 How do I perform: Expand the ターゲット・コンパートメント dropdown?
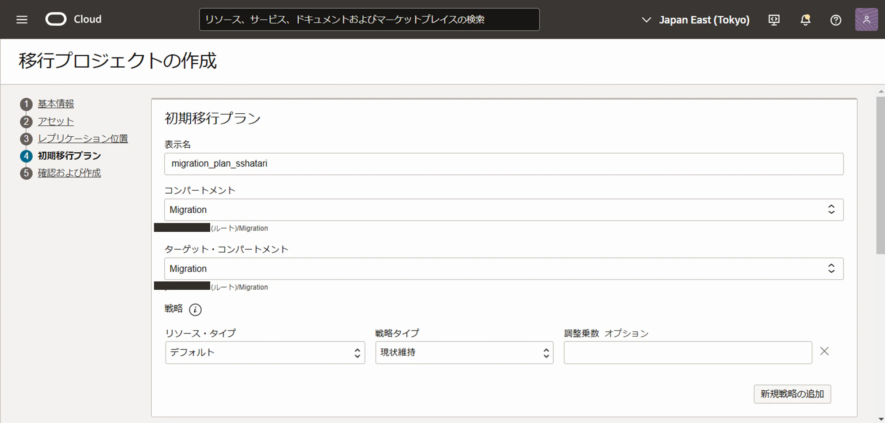pos(504,269)
